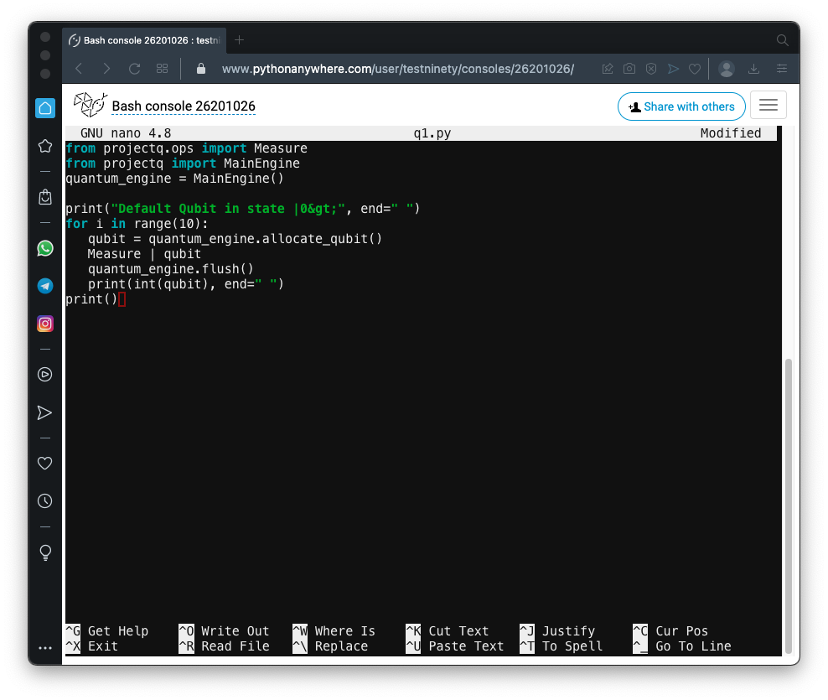Add page to favorites with heart icon

[x=694, y=69]
